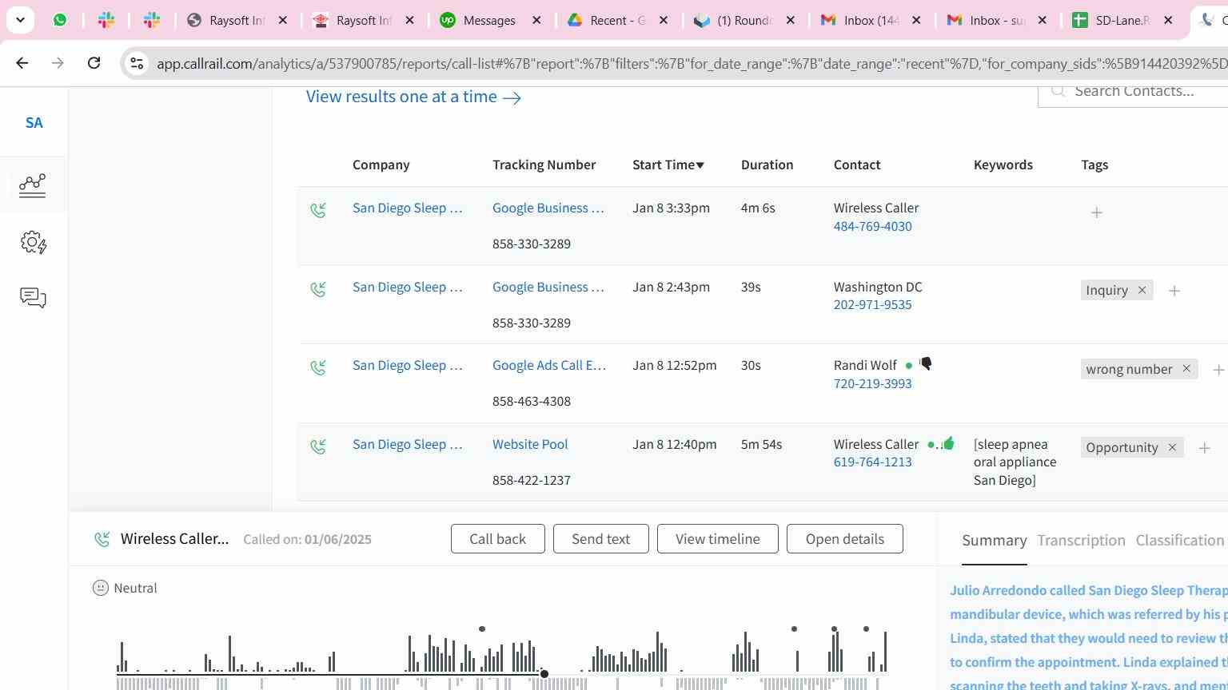This screenshot has width=1228, height=690.
Task: Switch to the first Slack tab
Action: [106, 20]
